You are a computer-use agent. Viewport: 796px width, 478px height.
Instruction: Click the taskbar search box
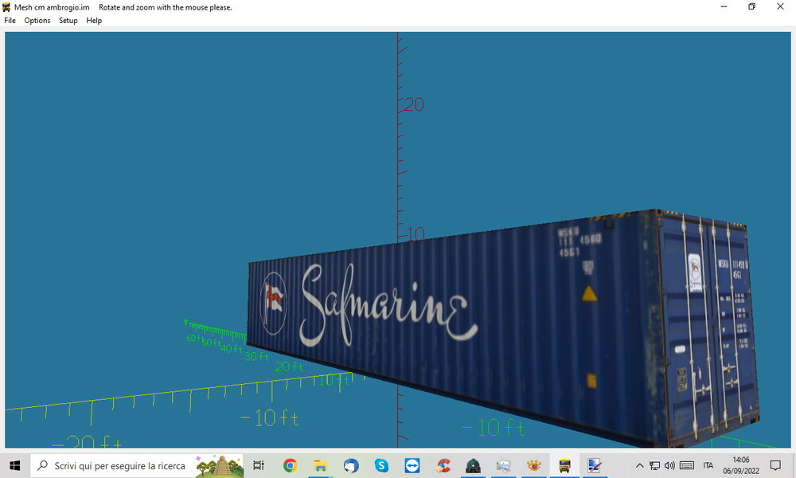click(x=137, y=465)
